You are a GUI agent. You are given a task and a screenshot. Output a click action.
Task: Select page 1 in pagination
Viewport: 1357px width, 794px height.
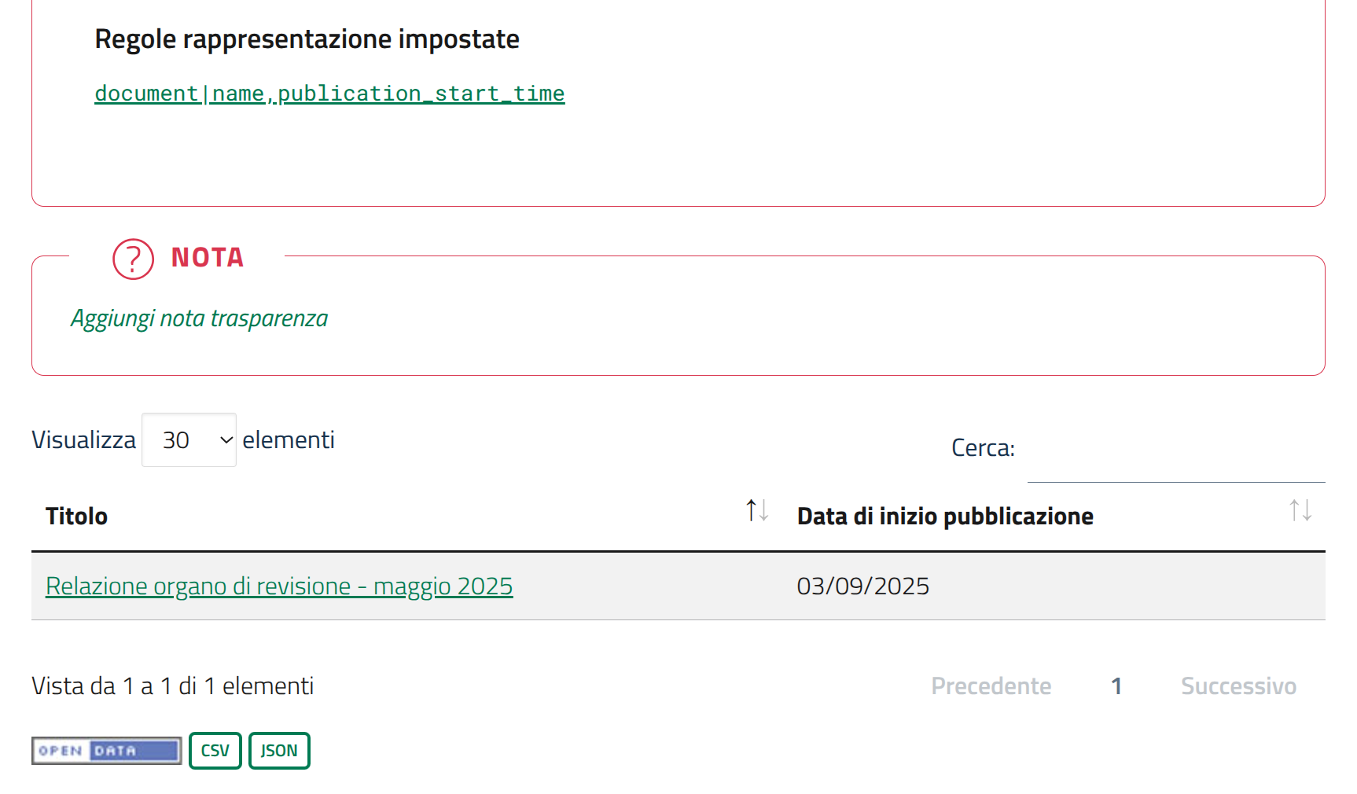coord(1116,686)
